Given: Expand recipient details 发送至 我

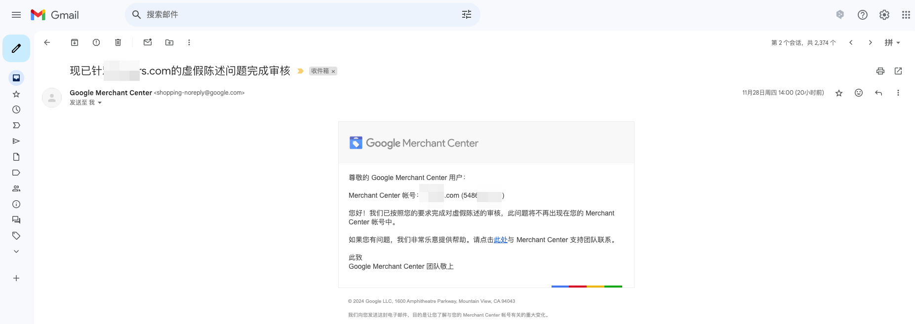Looking at the screenshot, I should (x=100, y=103).
